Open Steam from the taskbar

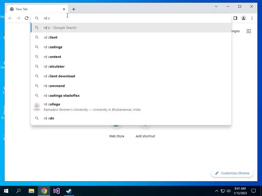pyautogui.click(x=69, y=191)
